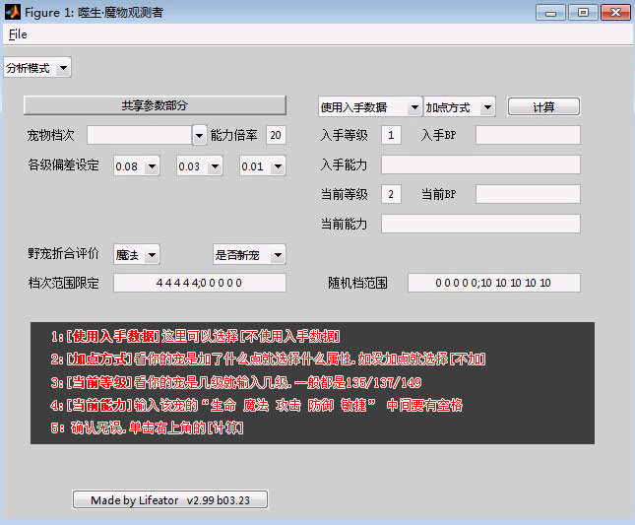Open the 魔法 evaluation dropdown

[136, 255]
